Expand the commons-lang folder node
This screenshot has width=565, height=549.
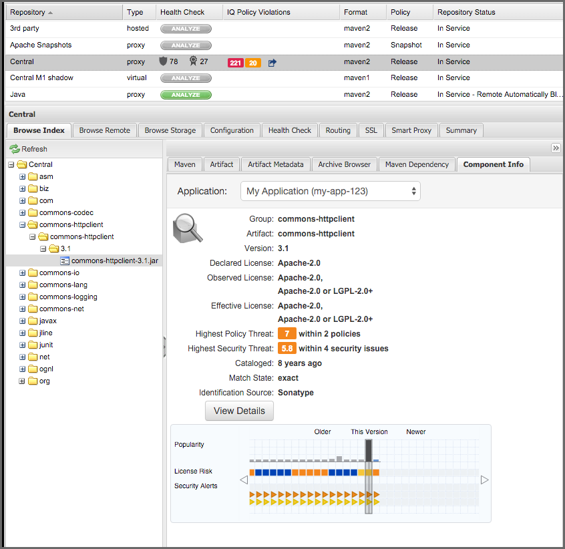pyautogui.click(x=22, y=285)
